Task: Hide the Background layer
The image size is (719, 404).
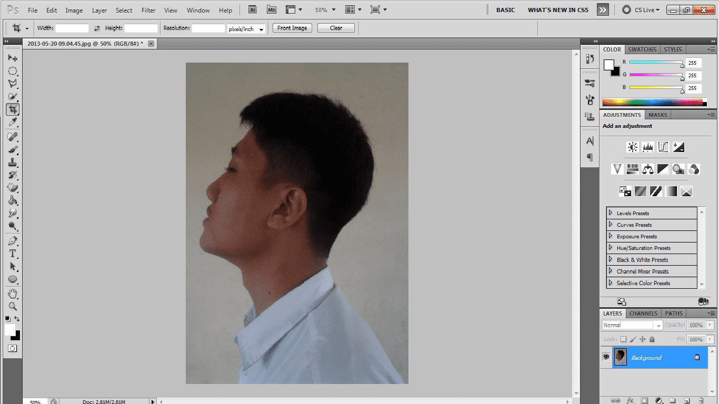Action: [606, 357]
